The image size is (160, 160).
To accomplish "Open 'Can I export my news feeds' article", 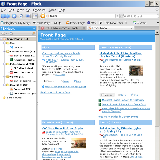I will tap(61, 55).
